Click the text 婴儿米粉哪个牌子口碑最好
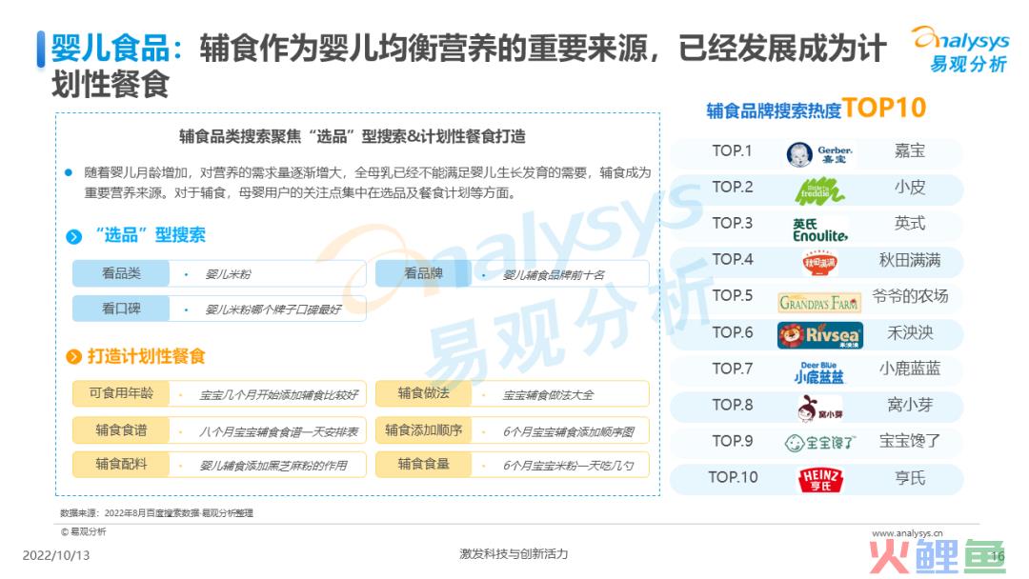The width and height of the screenshot is (1029, 579). click(x=273, y=309)
